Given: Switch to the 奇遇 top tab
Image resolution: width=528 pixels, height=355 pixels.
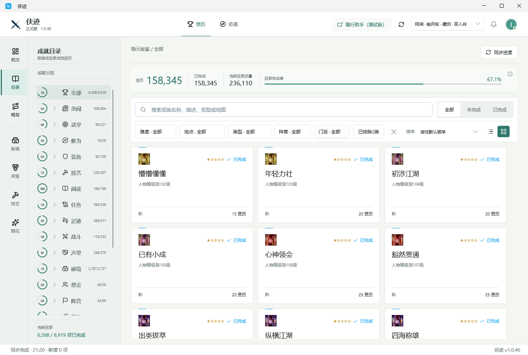Looking at the screenshot, I should 229,24.
